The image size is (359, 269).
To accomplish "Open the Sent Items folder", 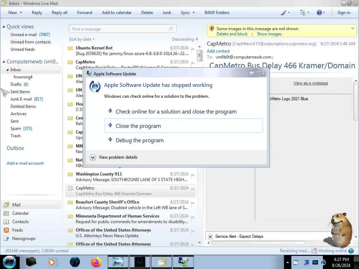I will (20, 91).
